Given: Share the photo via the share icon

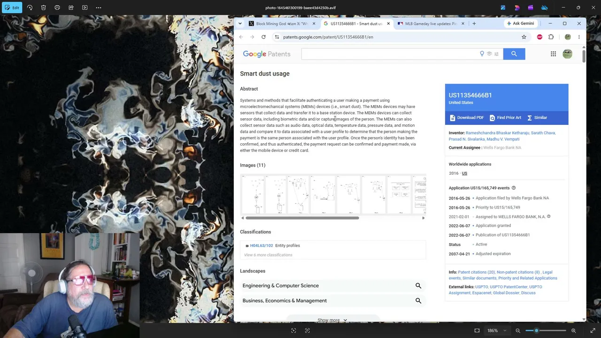Looking at the screenshot, I should coord(71,8).
